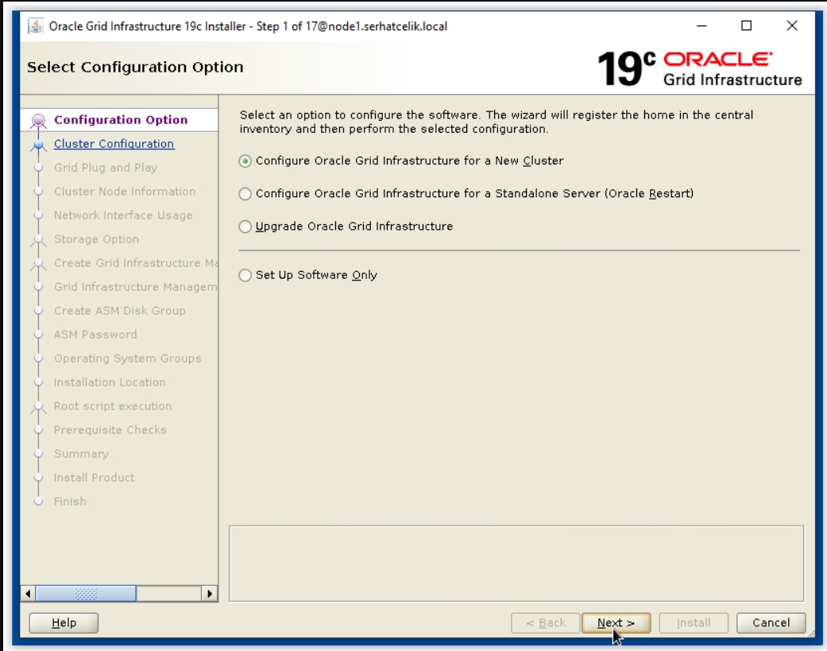Click the Install button
827x651 pixels.
(693, 622)
